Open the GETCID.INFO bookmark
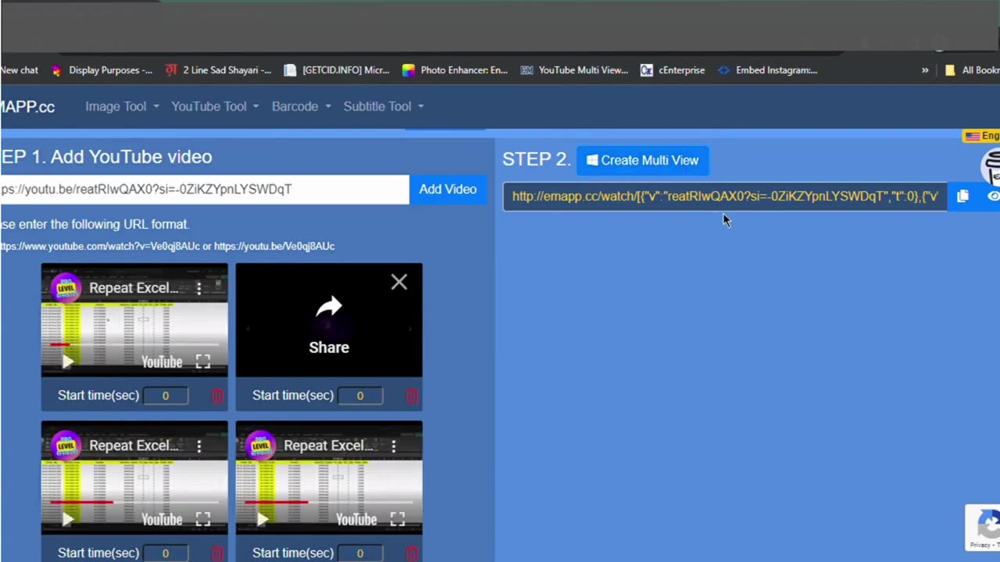This screenshot has width=1000, height=562. [336, 70]
